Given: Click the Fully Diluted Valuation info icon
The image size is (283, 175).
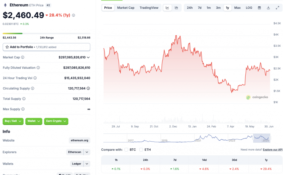Looking at the screenshot, I should (x=38, y=68).
